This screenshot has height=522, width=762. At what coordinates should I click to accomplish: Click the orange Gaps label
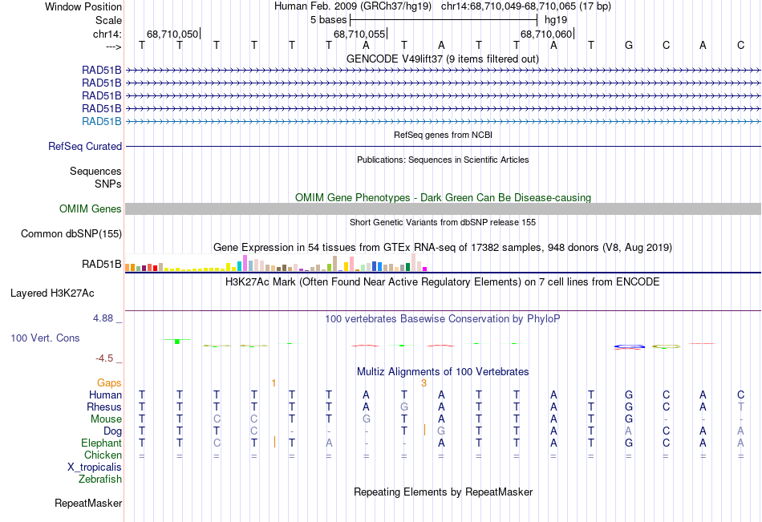pos(109,383)
